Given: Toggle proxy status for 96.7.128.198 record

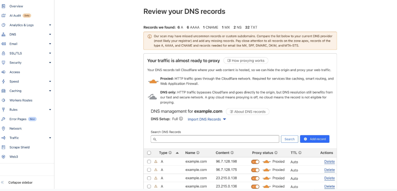Looking at the screenshot, I should (x=255, y=162).
